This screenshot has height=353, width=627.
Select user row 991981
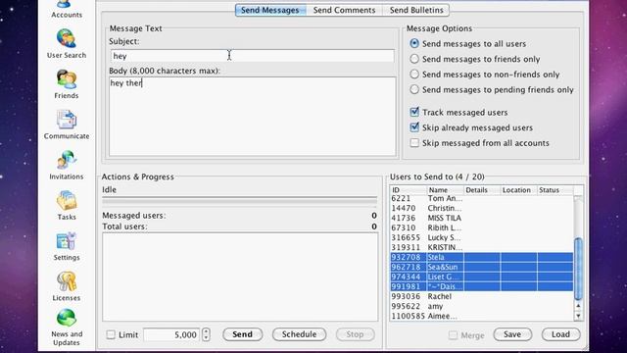pos(481,286)
